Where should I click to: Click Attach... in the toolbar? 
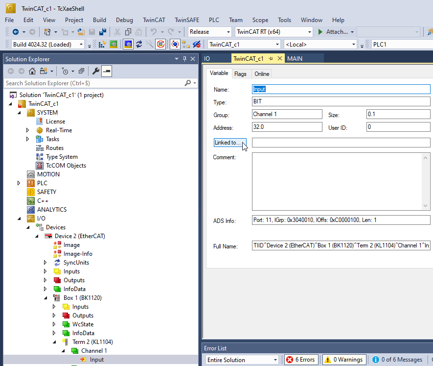pyautogui.click(x=336, y=31)
